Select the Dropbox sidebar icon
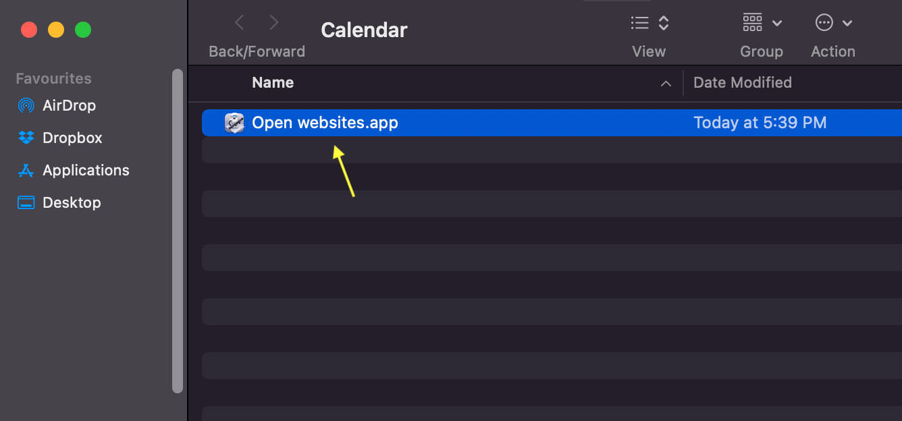The image size is (902, 421). pyautogui.click(x=26, y=138)
